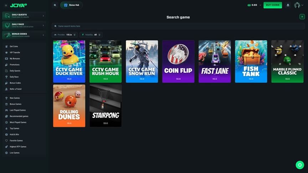Viewport: 308px width, 173px height.
Task: Expand the coin balance dropdown
Action: 260,5
